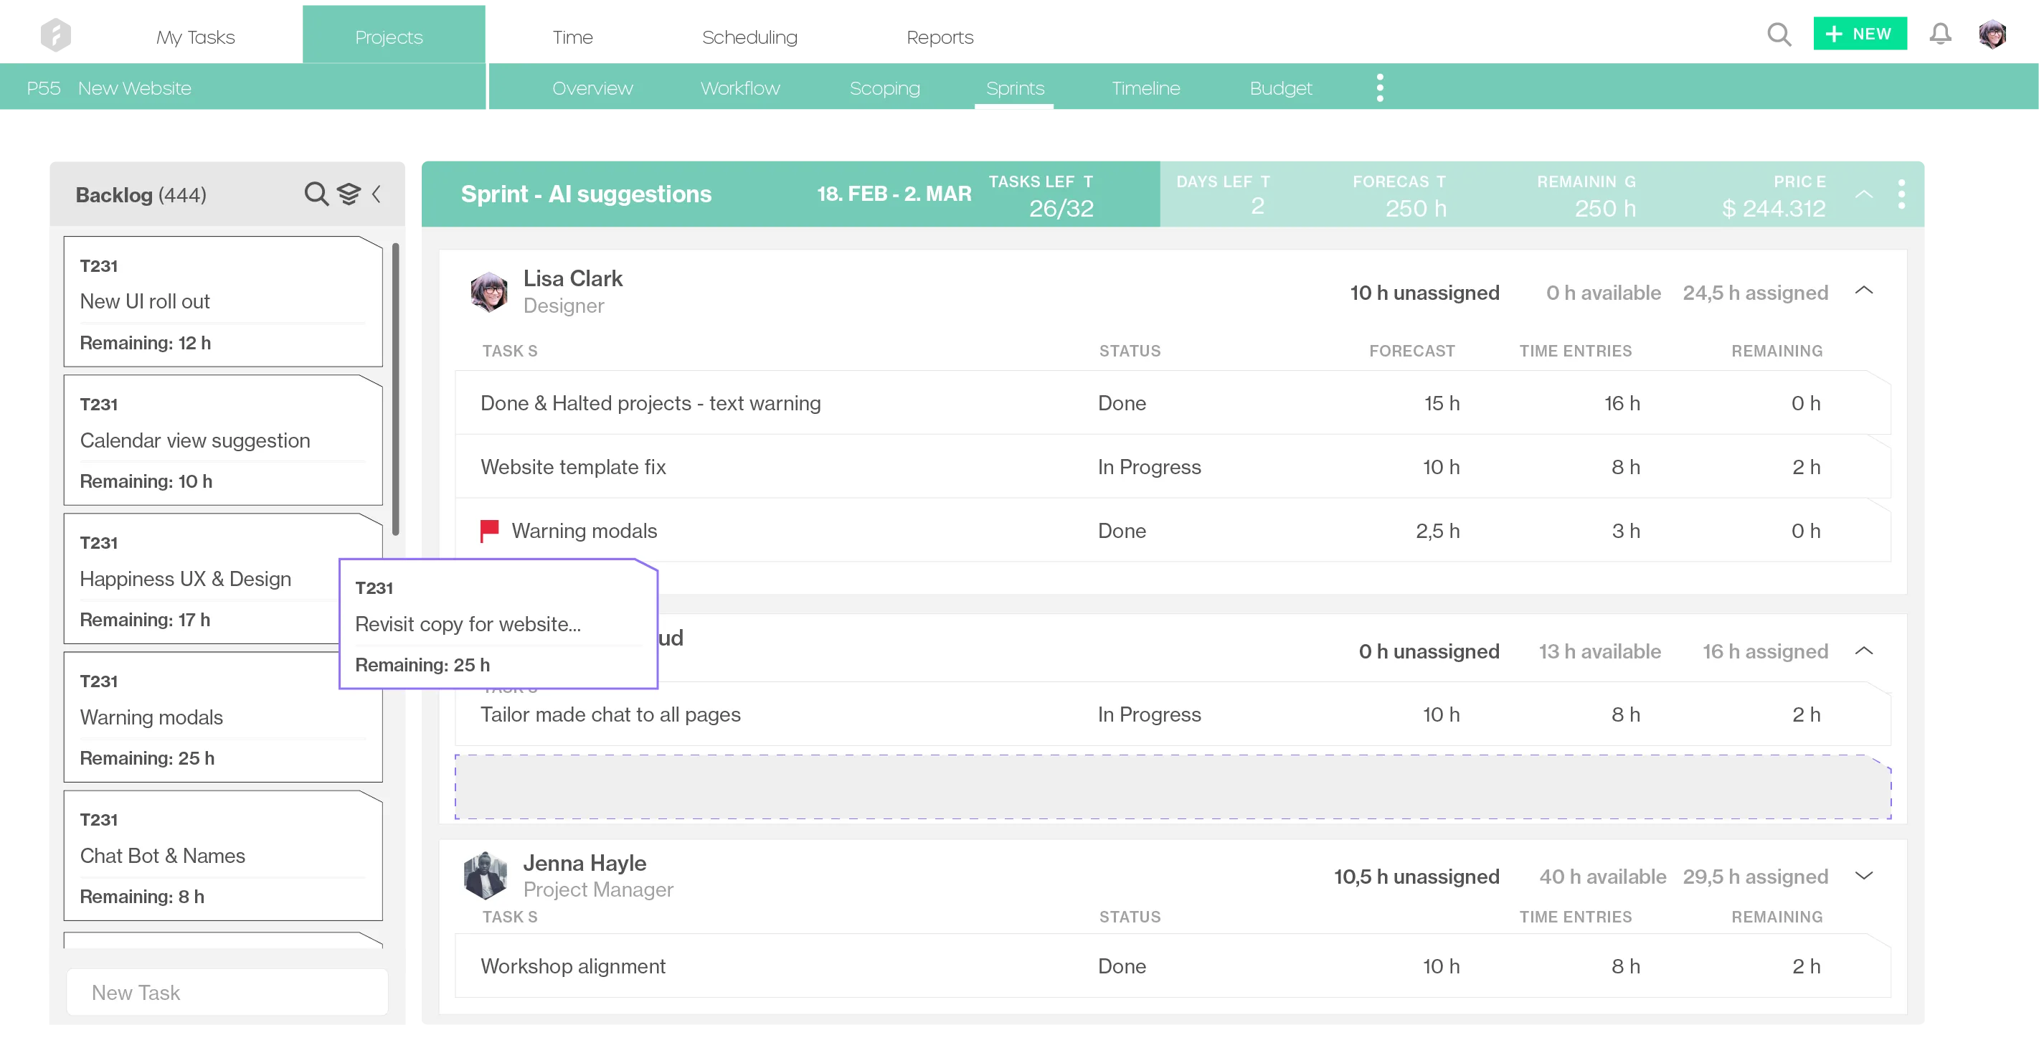Collapse Lisa Clark's task list

tap(1864, 291)
